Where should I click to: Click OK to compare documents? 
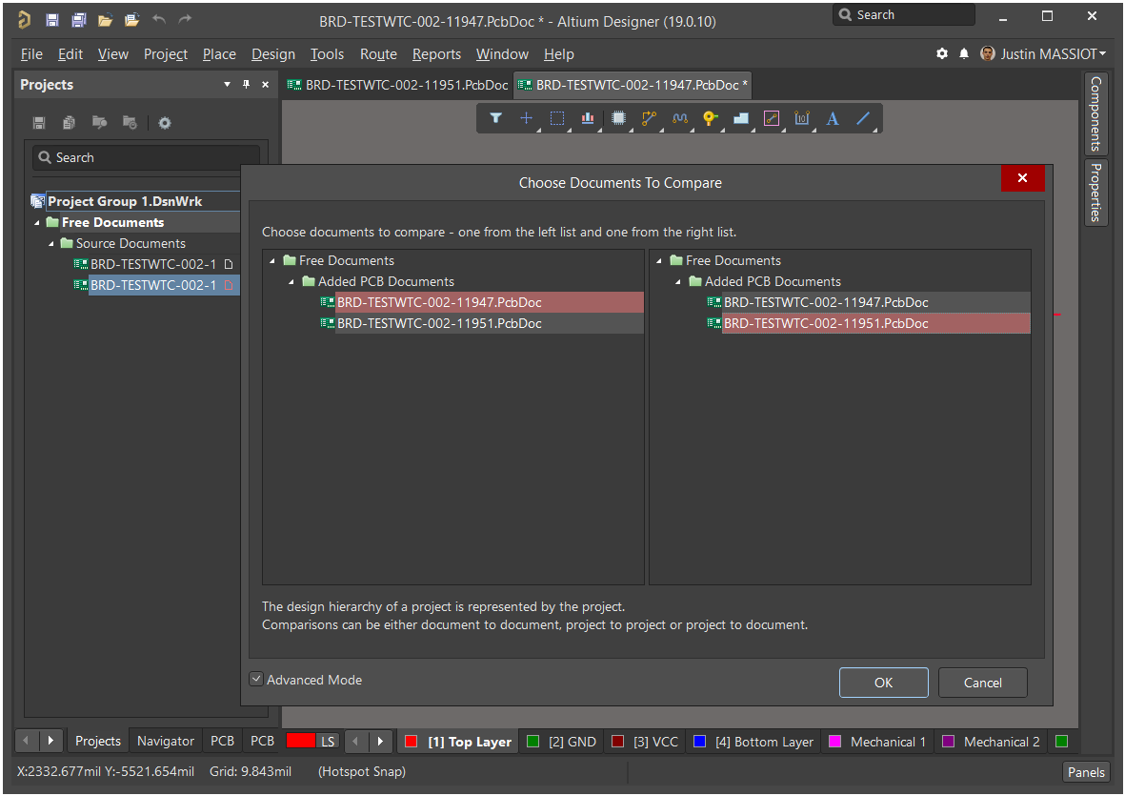coord(883,683)
